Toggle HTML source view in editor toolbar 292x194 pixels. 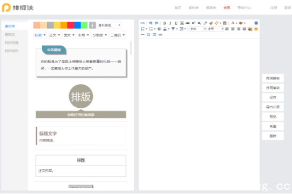coord(142,23)
